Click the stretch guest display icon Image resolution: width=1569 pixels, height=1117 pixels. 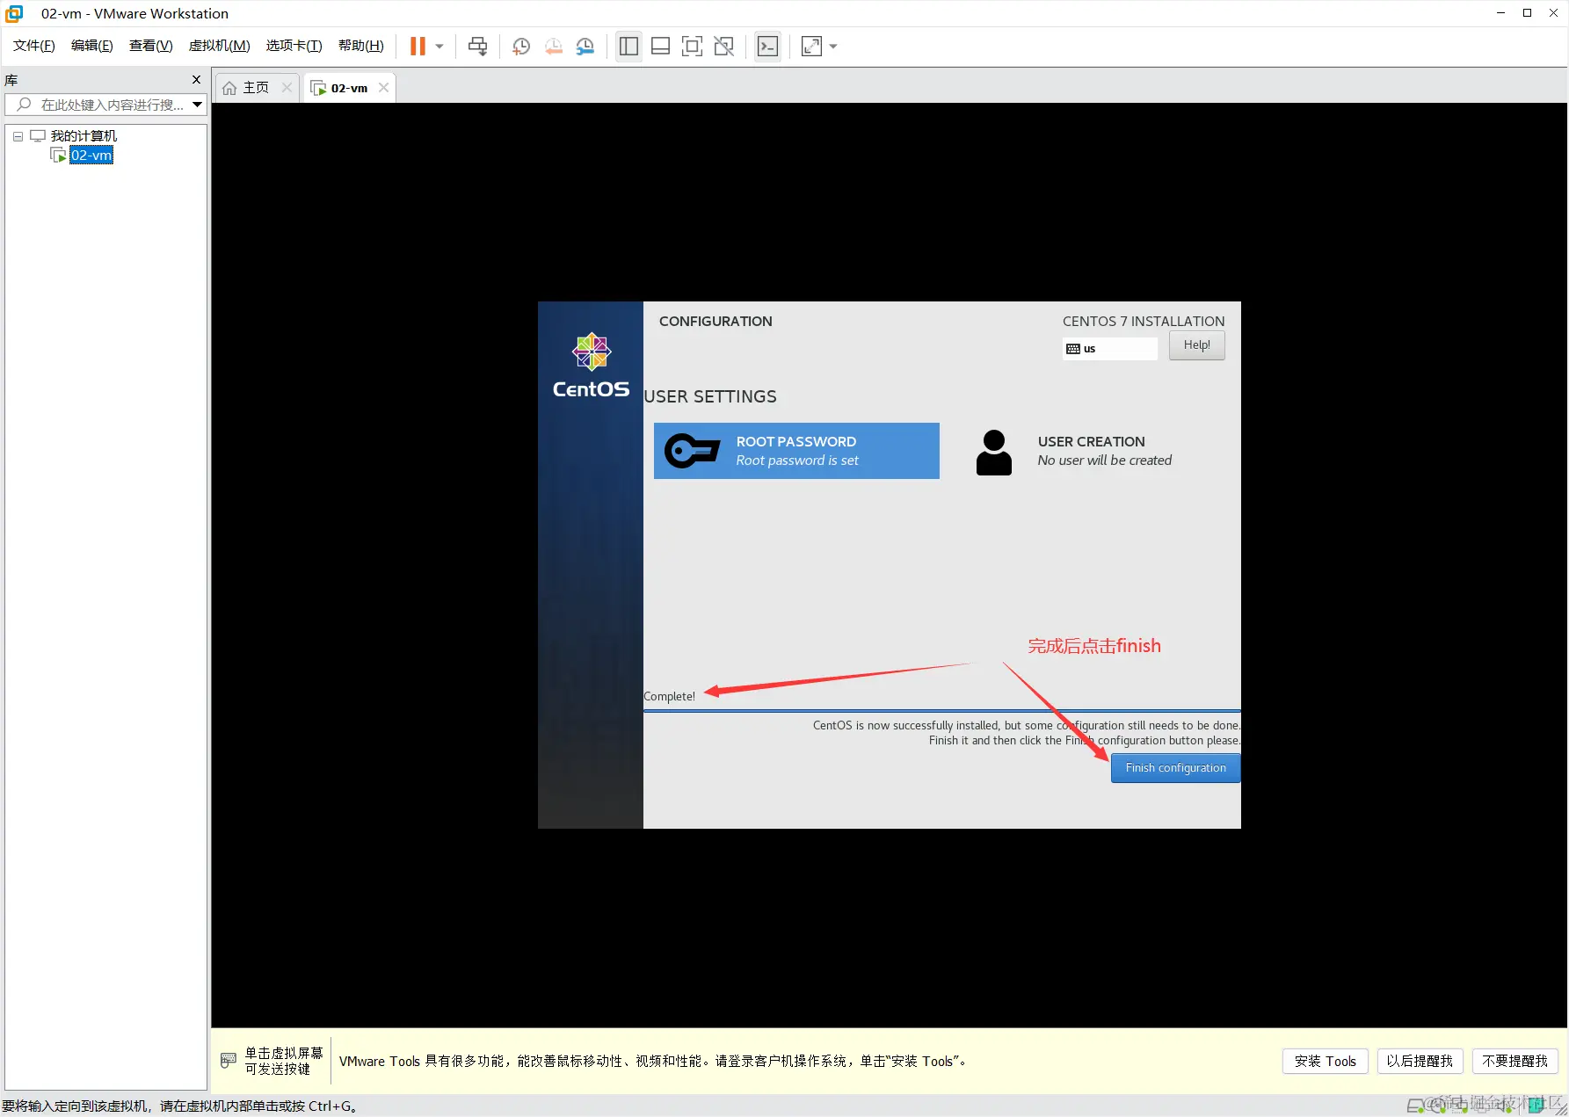pyautogui.click(x=811, y=47)
